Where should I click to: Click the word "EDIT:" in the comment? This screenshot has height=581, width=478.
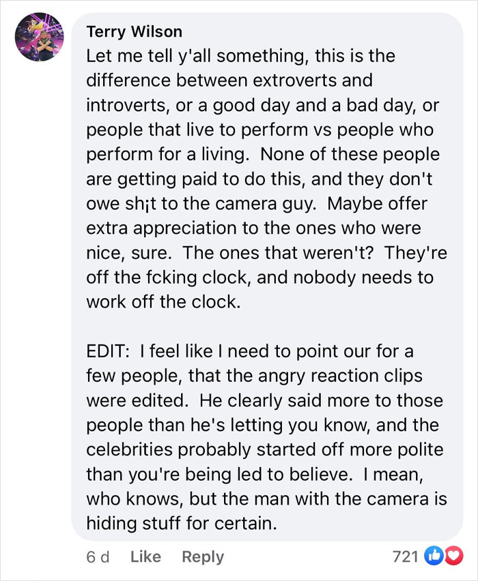tap(108, 351)
